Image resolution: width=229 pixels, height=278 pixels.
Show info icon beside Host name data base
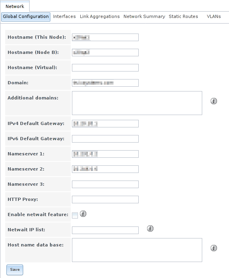click(213, 248)
